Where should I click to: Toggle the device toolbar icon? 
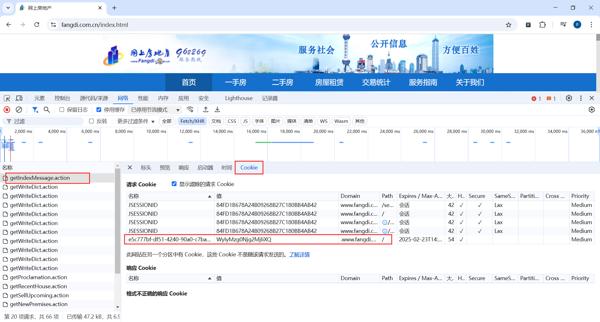coord(19,98)
